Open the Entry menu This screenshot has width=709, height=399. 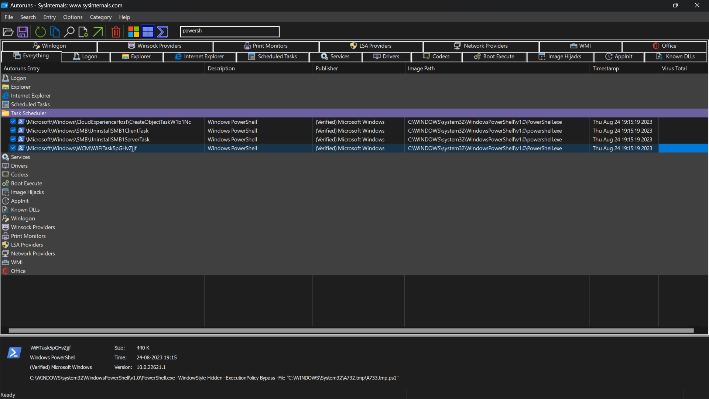[49, 17]
